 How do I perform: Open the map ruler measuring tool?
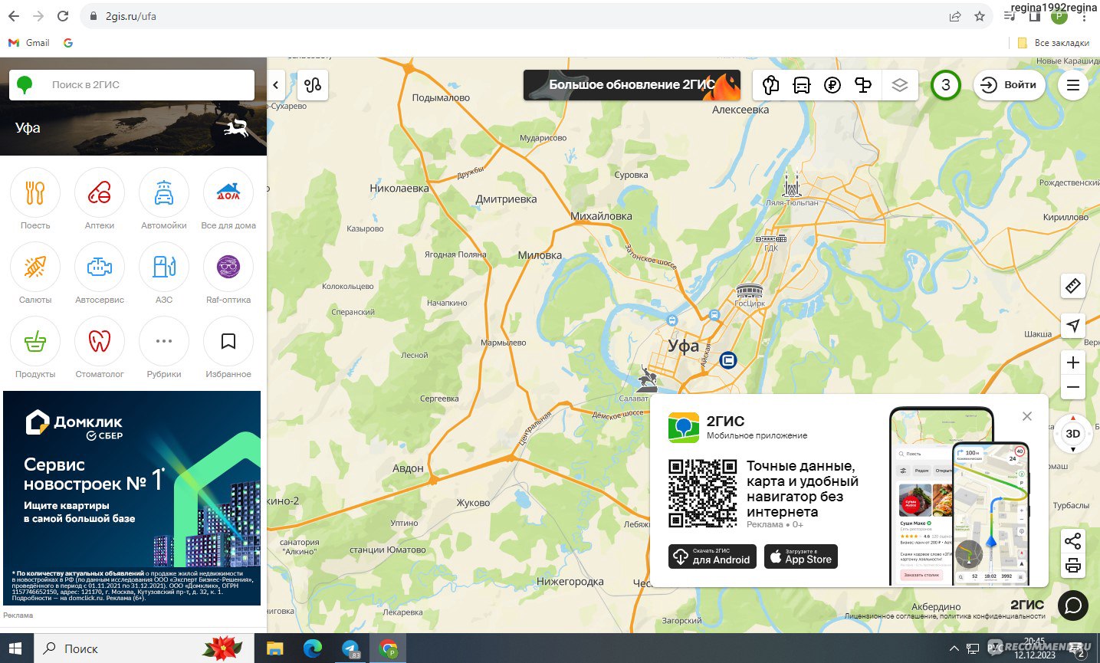click(x=1073, y=286)
